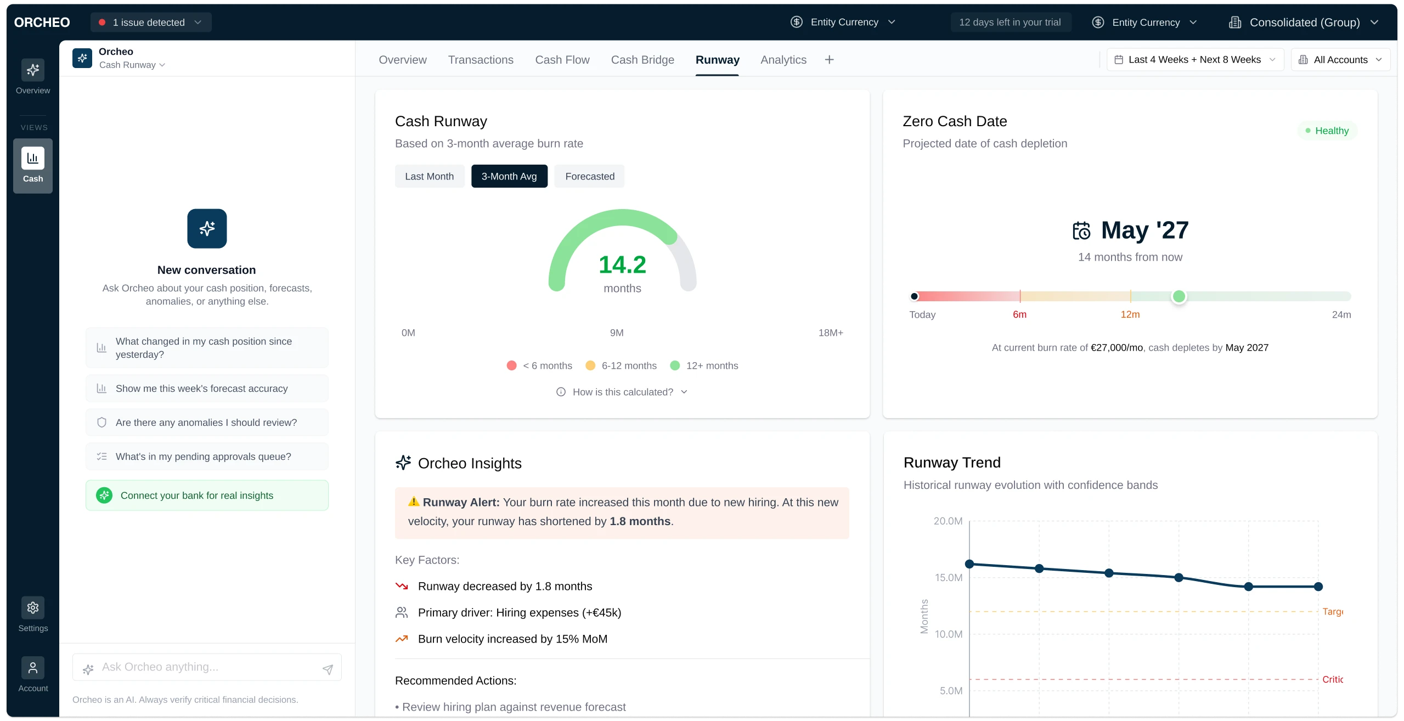Click the ORCHEO logo in top bar
The image size is (1404, 721).
pos(42,22)
